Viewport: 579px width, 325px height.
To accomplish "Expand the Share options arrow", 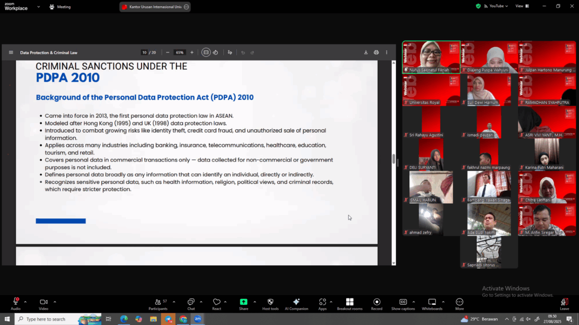I will pyautogui.click(x=254, y=301).
